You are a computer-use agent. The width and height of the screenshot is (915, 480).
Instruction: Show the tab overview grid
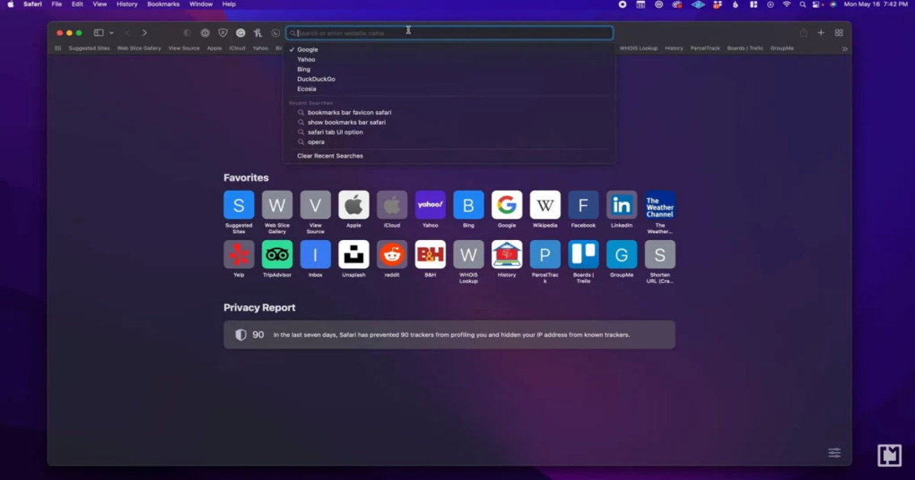point(839,33)
